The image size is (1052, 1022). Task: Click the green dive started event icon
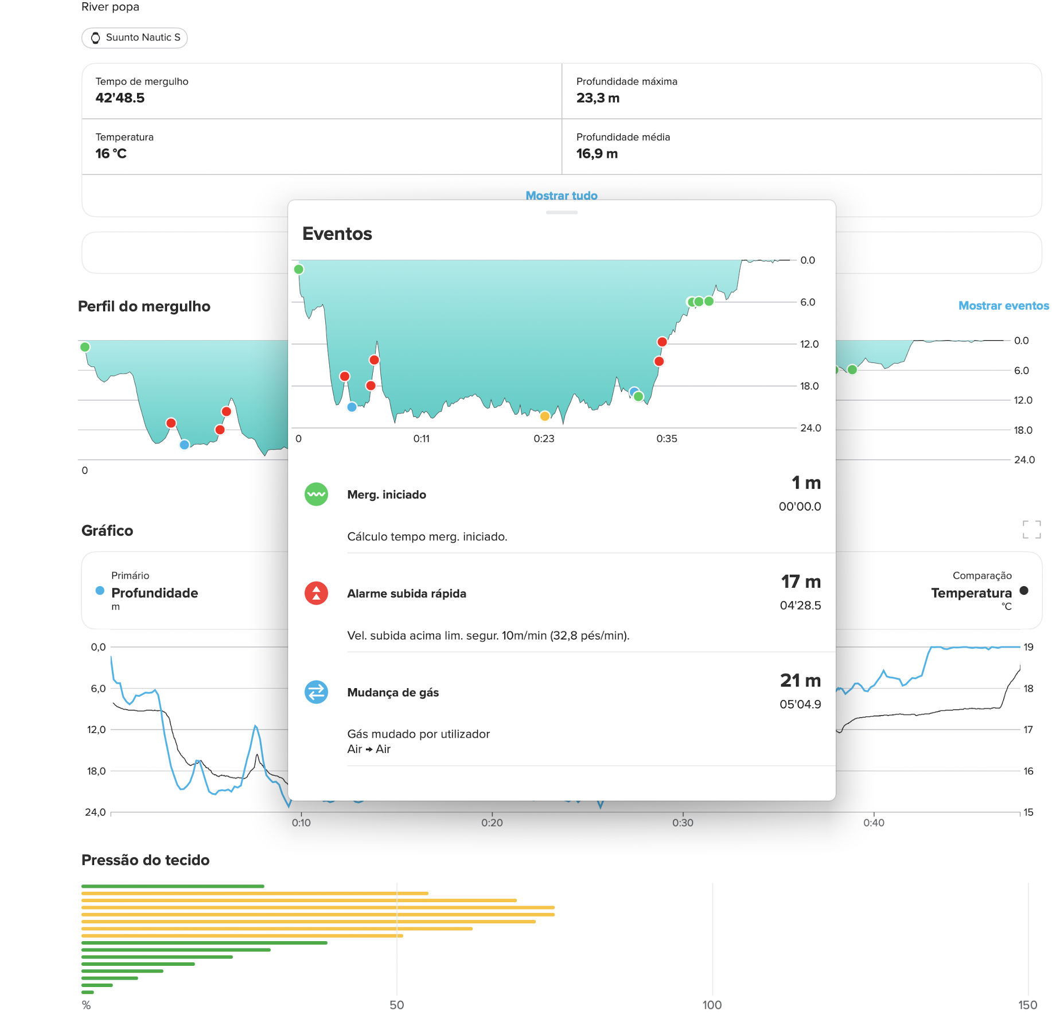click(316, 494)
